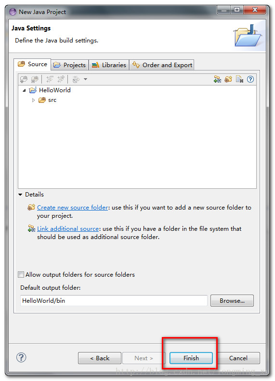Open dialog help icon at bottom left
The height and width of the screenshot is (381, 275).
[21, 357]
